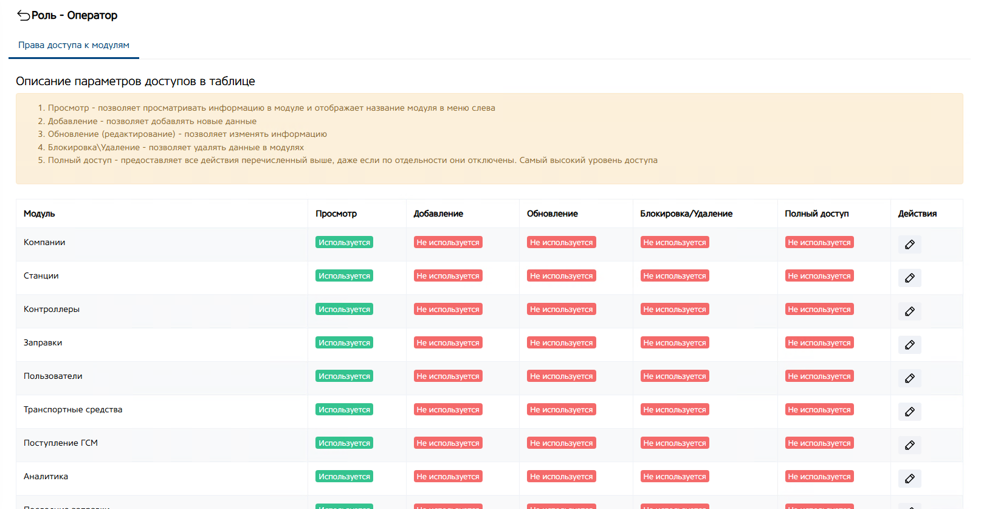Click the back arrow next to Роль - Оператор
Viewport: 981px width, 509px height.
(x=24, y=15)
